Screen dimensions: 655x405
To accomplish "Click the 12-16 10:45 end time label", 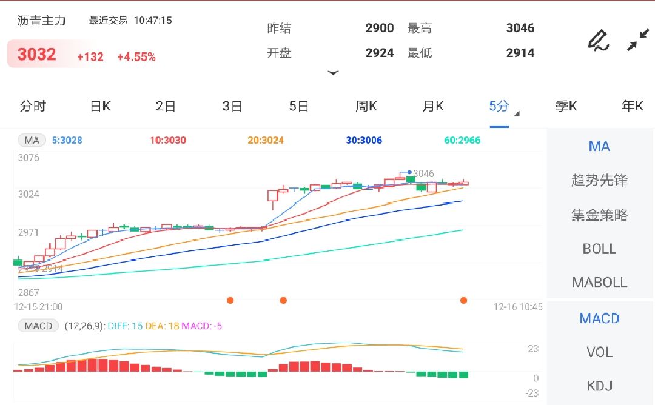I will click(x=518, y=307).
